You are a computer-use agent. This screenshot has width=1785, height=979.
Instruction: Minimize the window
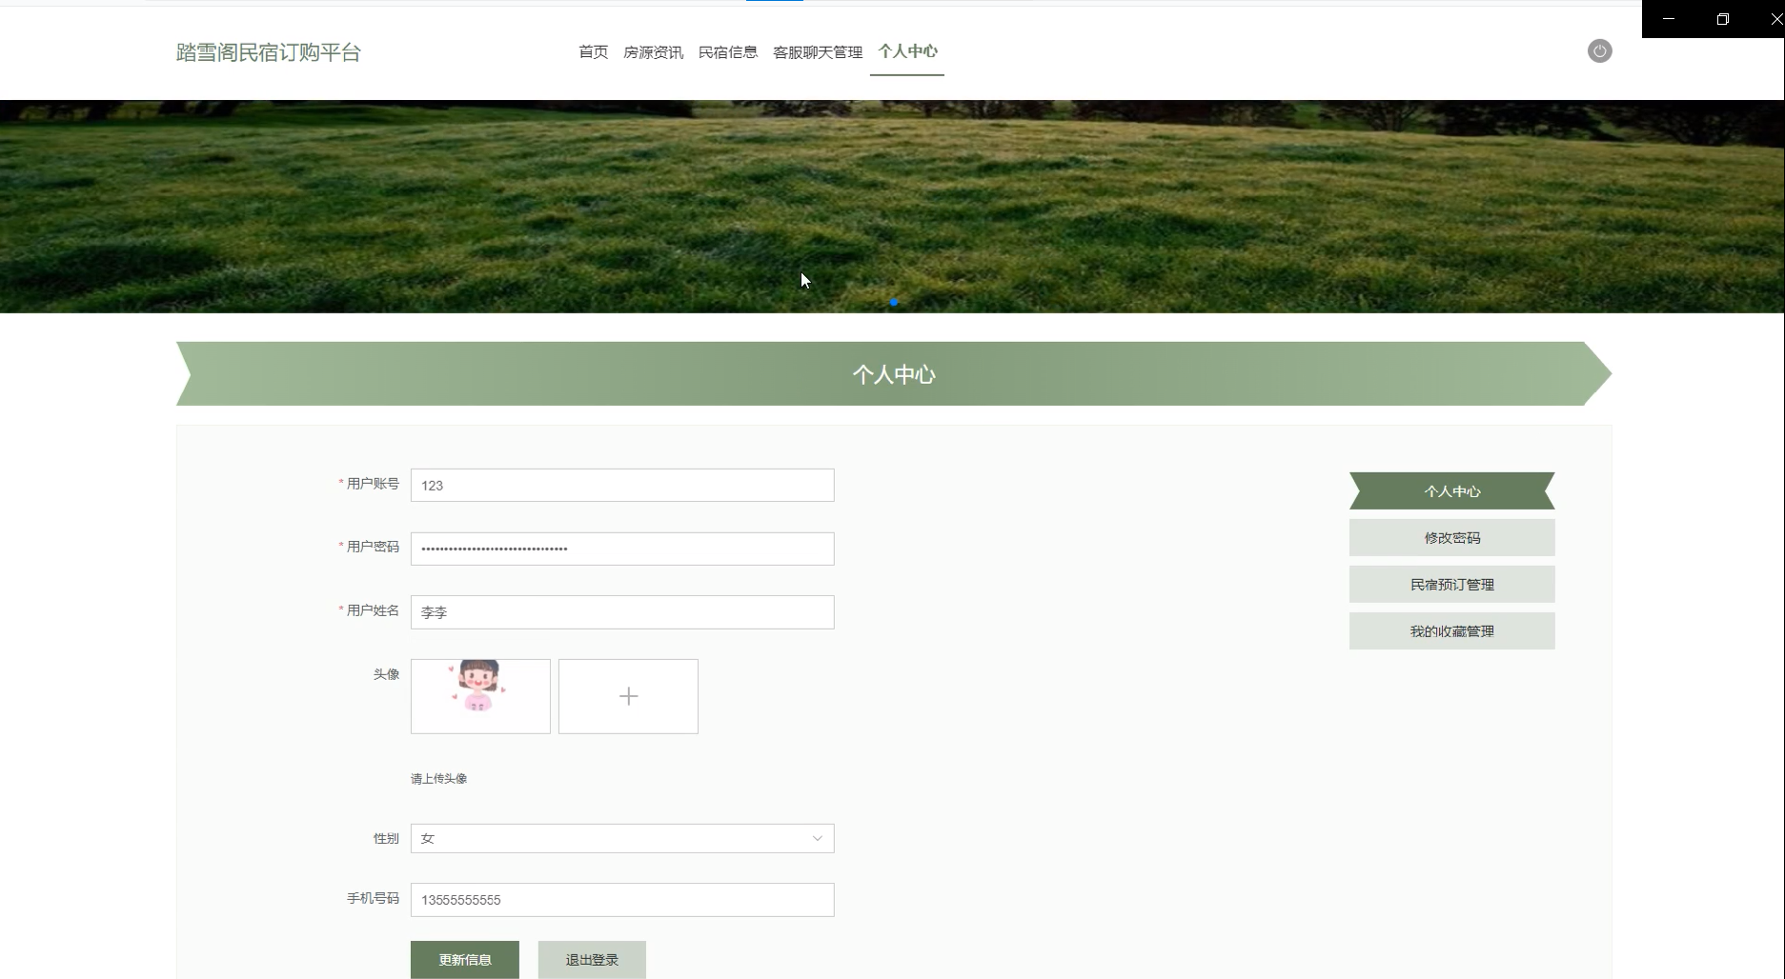[x=1669, y=19]
